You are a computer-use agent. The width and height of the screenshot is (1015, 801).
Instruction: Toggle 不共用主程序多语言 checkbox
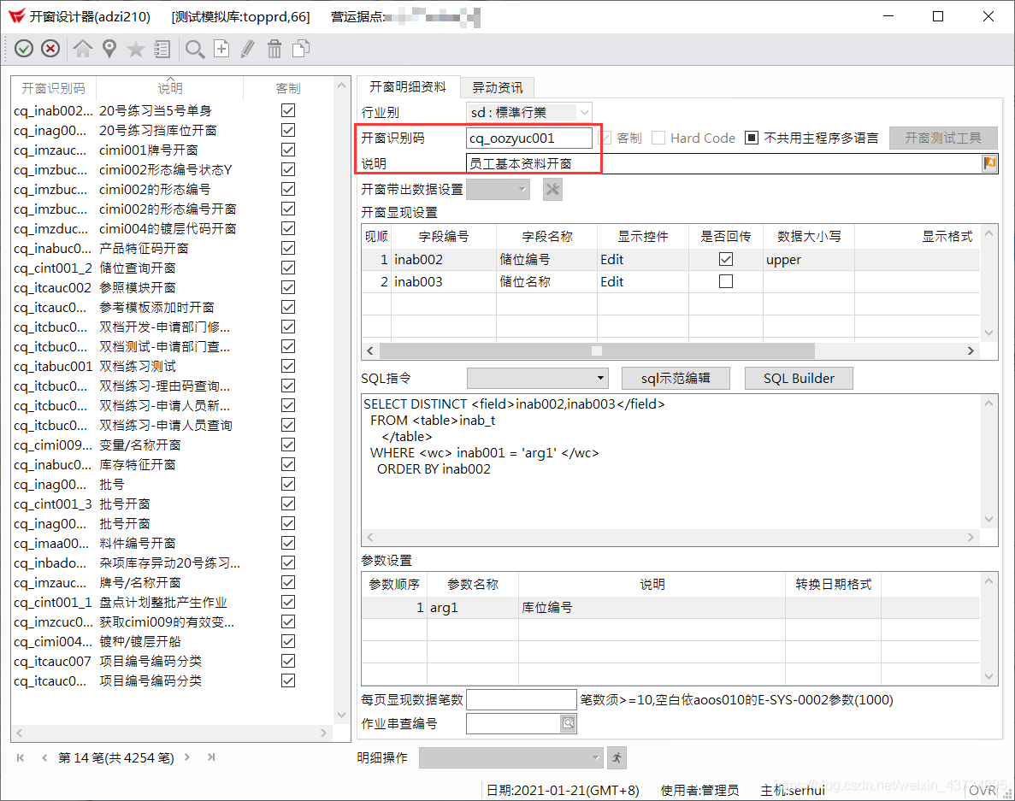tap(751, 138)
